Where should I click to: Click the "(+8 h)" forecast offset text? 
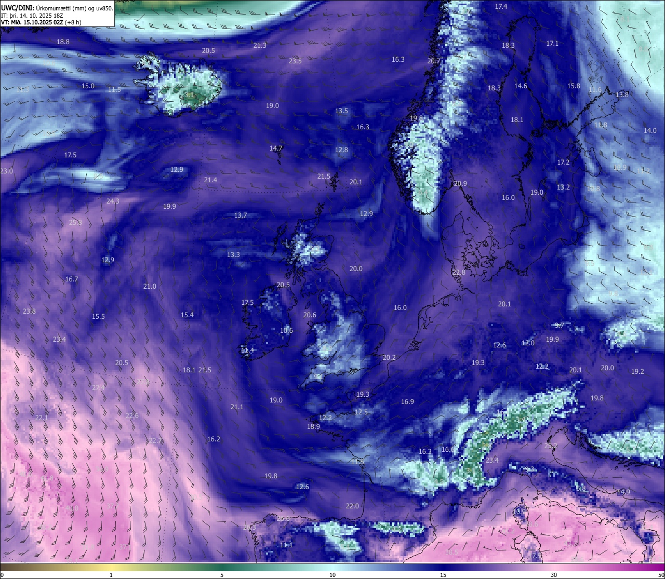(x=73, y=22)
